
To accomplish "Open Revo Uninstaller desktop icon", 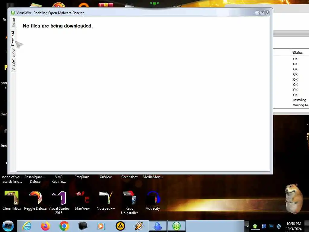I will tap(129, 203).
